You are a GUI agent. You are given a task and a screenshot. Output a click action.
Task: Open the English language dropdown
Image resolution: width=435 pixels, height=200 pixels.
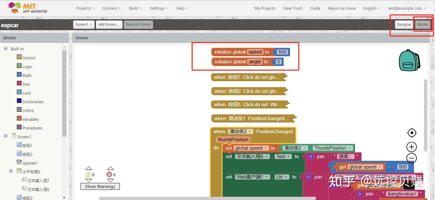click(371, 8)
